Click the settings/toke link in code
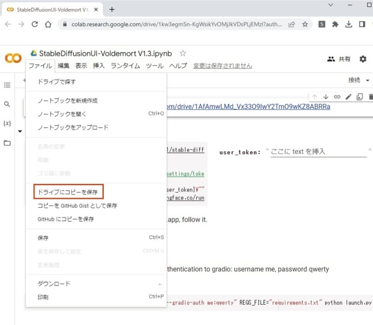The image size is (373, 325). 185,173
